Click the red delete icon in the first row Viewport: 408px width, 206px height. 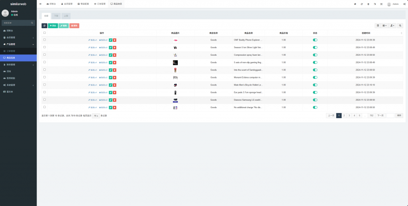point(115,40)
